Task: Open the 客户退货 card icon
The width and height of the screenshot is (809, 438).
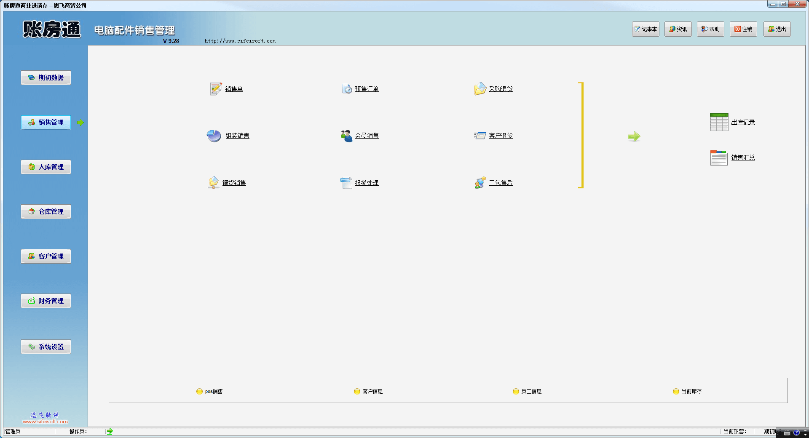Action: click(480, 136)
